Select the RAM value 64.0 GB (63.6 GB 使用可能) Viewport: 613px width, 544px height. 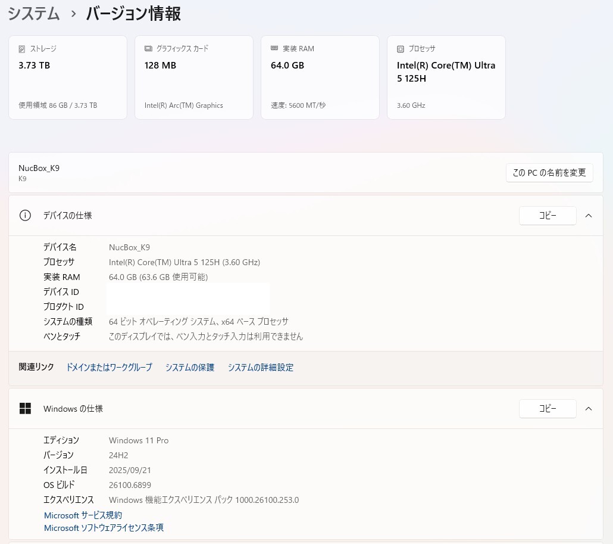coord(158,277)
